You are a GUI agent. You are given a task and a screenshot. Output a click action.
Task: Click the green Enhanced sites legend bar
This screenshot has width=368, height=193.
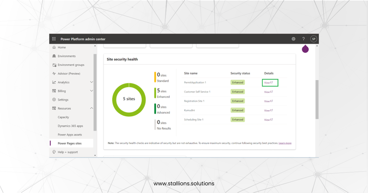pos(155,93)
